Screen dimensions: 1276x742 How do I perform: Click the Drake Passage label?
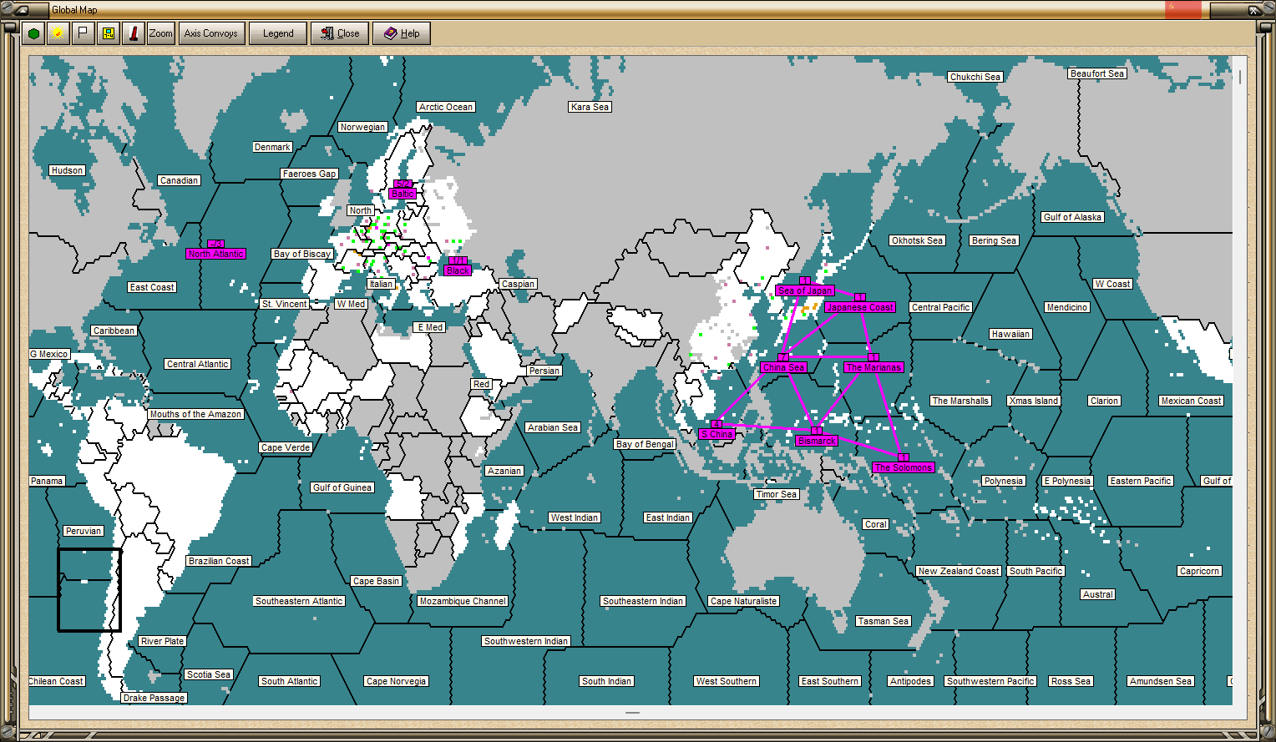coord(154,698)
